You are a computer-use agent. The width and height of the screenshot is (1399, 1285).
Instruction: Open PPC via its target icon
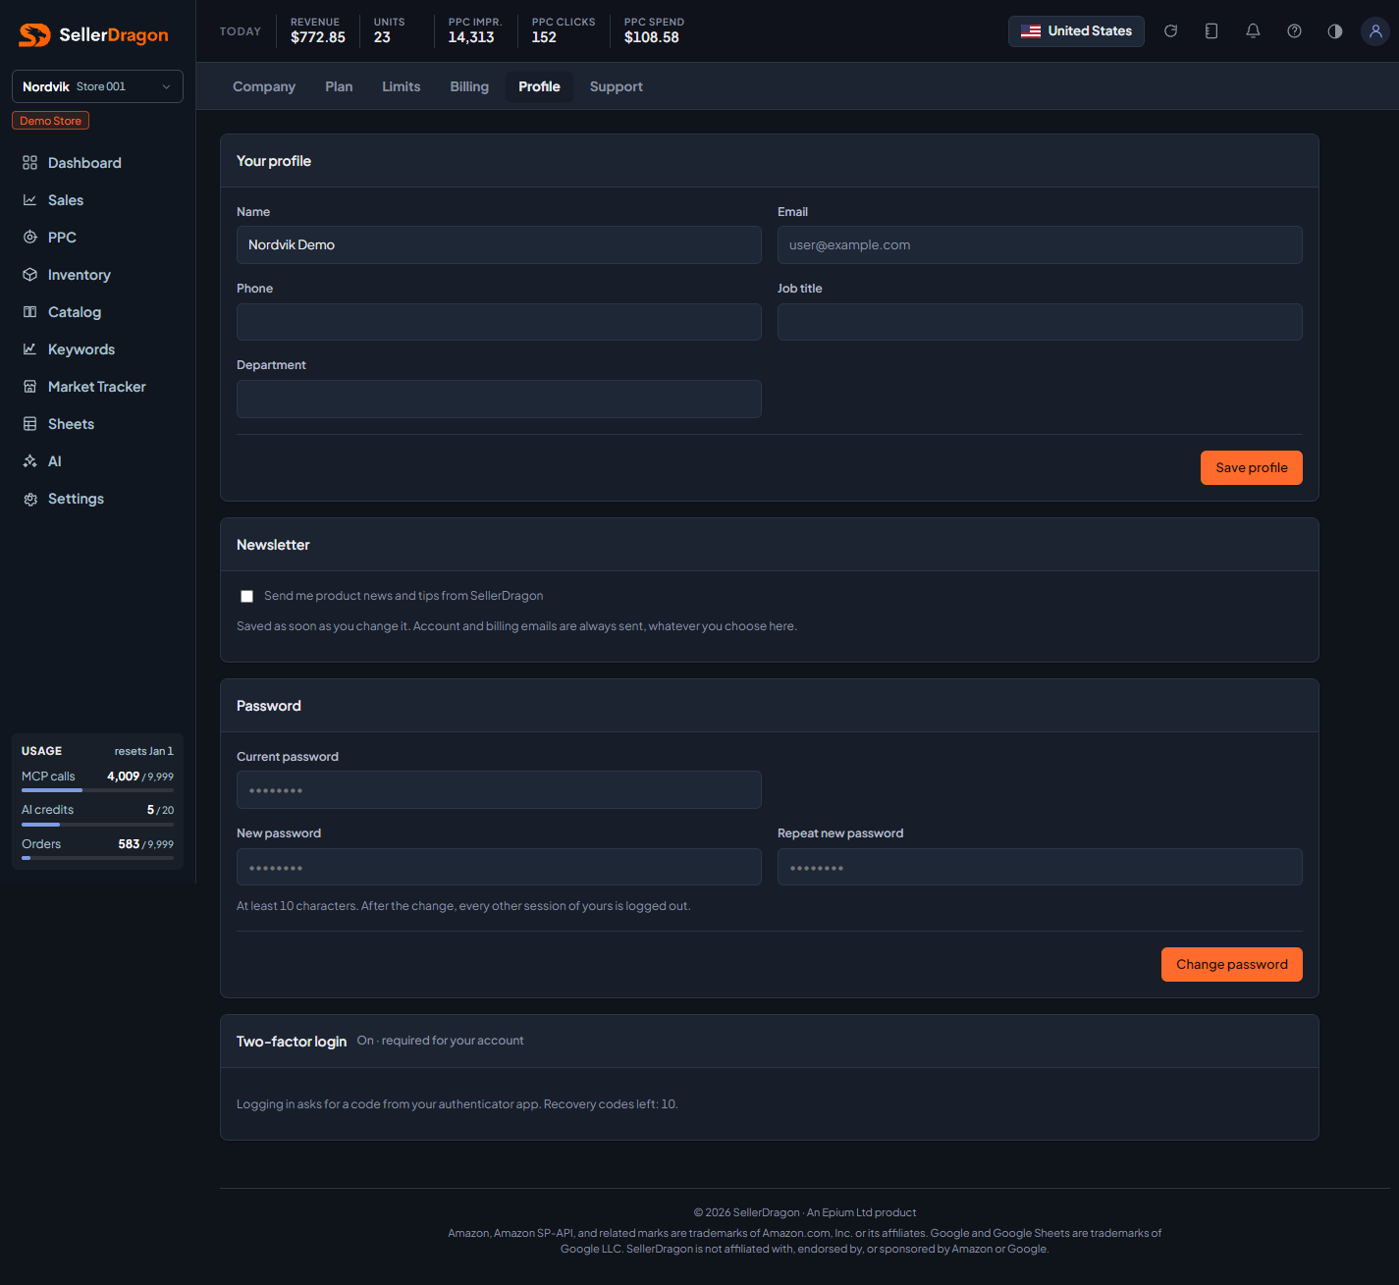click(30, 238)
